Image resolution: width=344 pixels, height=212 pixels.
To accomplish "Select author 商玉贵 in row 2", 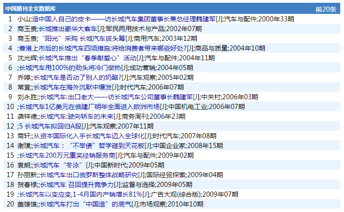I will [27, 29].
